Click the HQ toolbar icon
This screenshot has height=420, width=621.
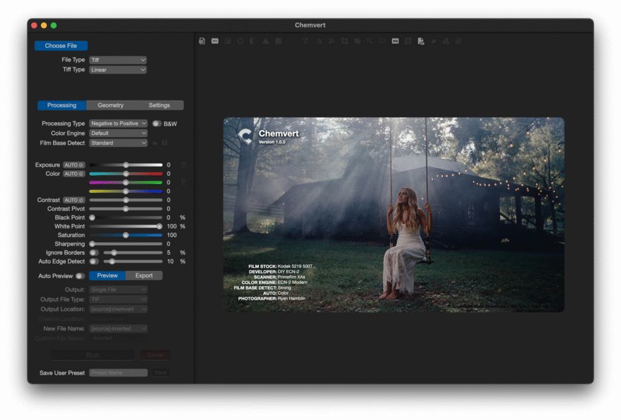click(395, 41)
